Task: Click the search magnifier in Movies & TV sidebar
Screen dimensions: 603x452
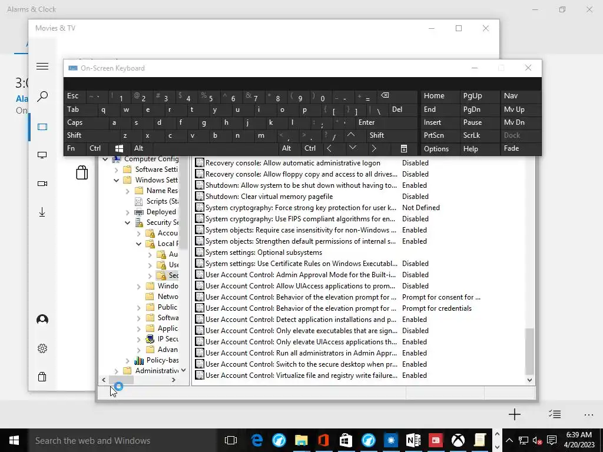Action: (42, 96)
